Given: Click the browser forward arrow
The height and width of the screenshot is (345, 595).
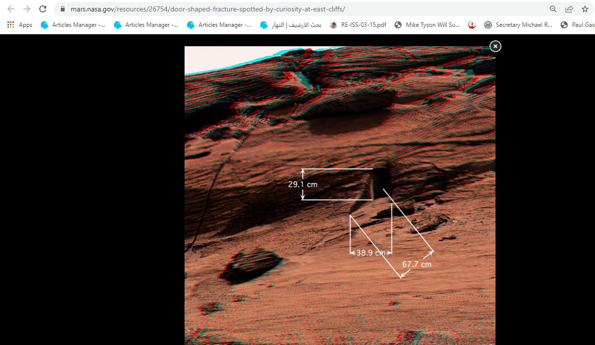Looking at the screenshot, I should (27, 9).
